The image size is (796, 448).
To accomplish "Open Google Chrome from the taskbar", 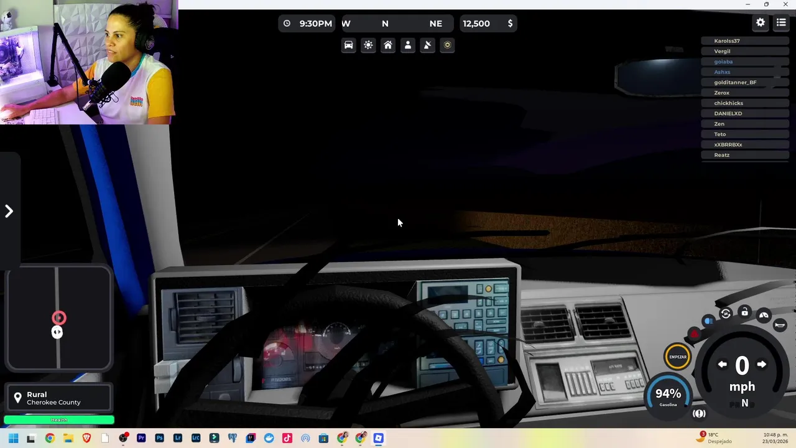I will tap(50, 438).
